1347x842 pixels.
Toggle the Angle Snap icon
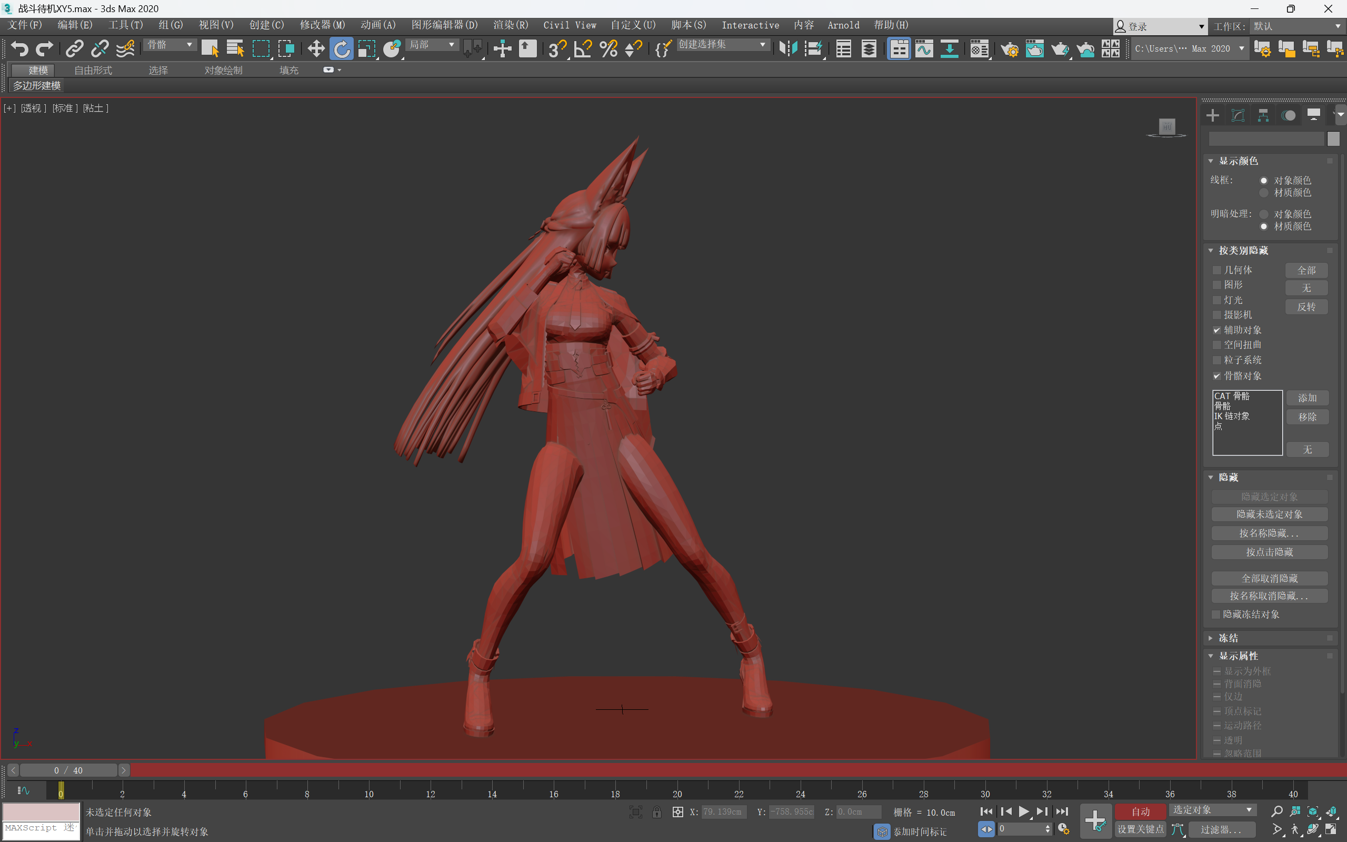[x=583, y=49]
